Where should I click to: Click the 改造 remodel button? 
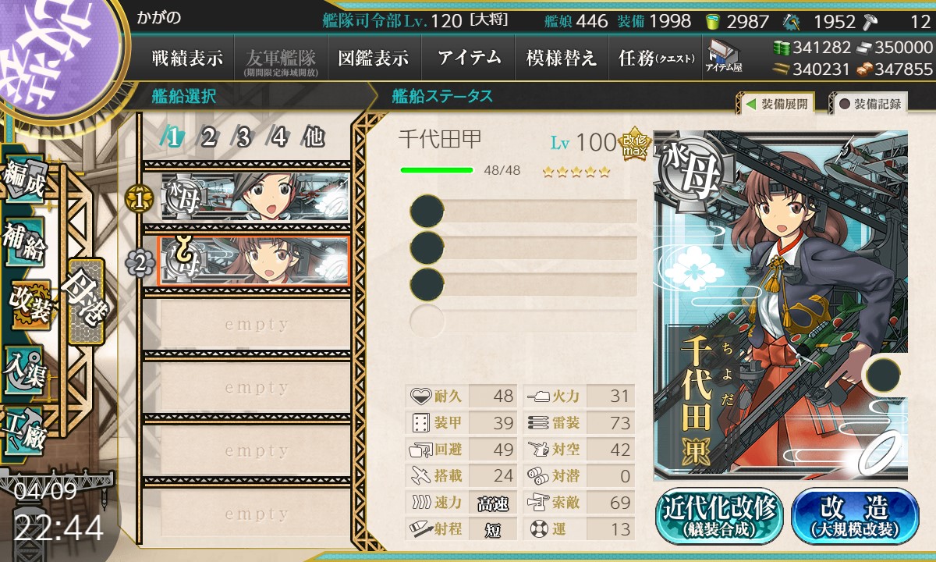[x=855, y=516]
